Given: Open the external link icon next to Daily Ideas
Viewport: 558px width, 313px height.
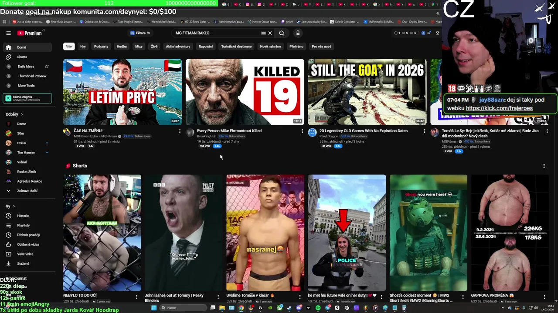Looking at the screenshot, I should click(x=47, y=67).
